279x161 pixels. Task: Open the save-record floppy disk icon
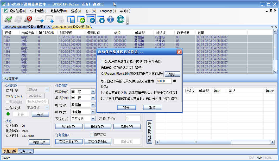click(x=71, y=19)
